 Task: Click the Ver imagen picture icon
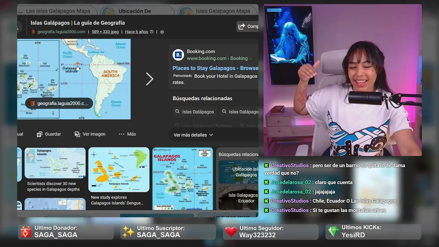point(77,134)
